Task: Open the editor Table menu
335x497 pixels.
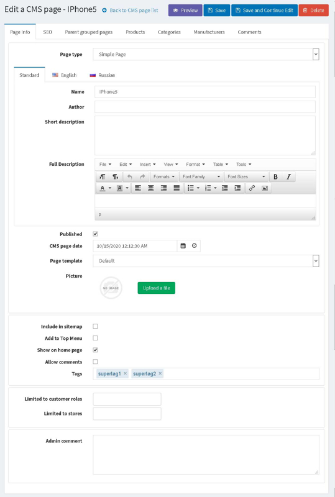Action: 221,164
